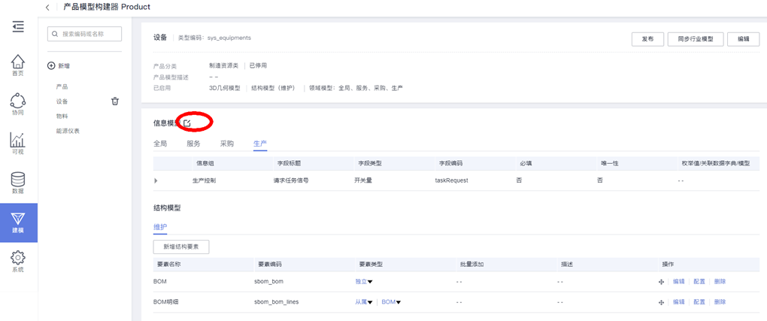Click 删除 link for BOM明细 row
This screenshot has height=321, width=767.
pyautogui.click(x=720, y=302)
